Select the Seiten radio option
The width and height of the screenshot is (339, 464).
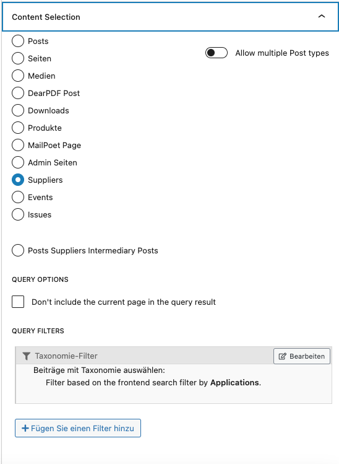click(18, 58)
